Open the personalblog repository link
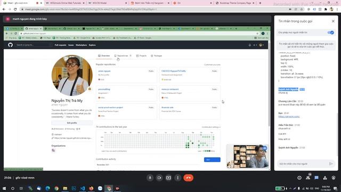The image size is (341, 192). [104, 89]
